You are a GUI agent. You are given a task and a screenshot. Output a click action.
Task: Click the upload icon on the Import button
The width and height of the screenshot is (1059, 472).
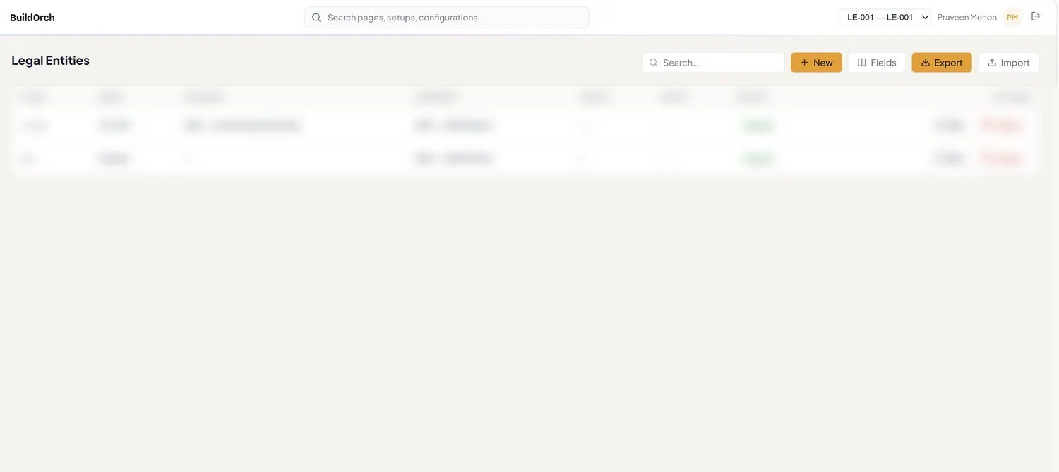click(x=992, y=62)
